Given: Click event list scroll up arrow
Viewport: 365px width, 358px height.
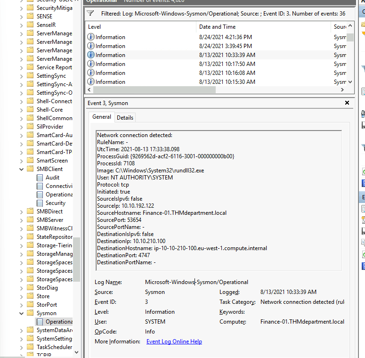Looking at the screenshot, I should click(350, 25).
